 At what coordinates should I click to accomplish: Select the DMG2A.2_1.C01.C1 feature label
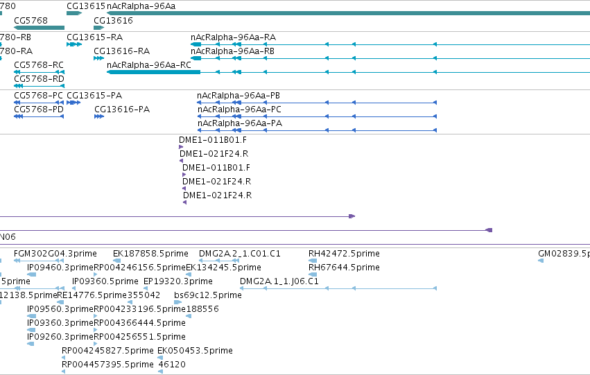(x=240, y=254)
